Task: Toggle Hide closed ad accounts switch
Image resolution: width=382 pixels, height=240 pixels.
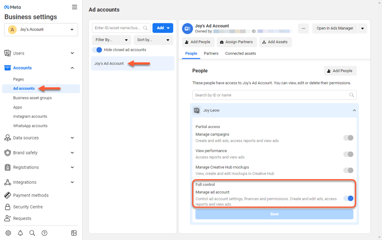Action: click(x=98, y=50)
